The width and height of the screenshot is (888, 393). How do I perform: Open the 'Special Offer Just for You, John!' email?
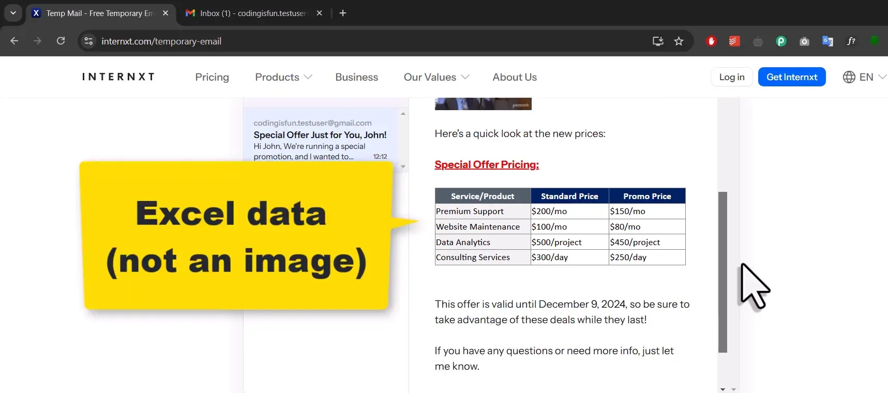(x=320, y=135)
